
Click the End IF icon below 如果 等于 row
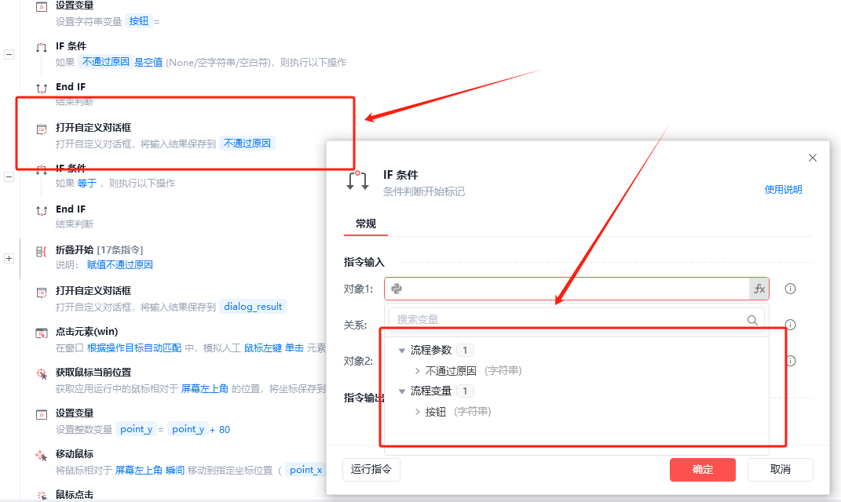coord(42,210)
